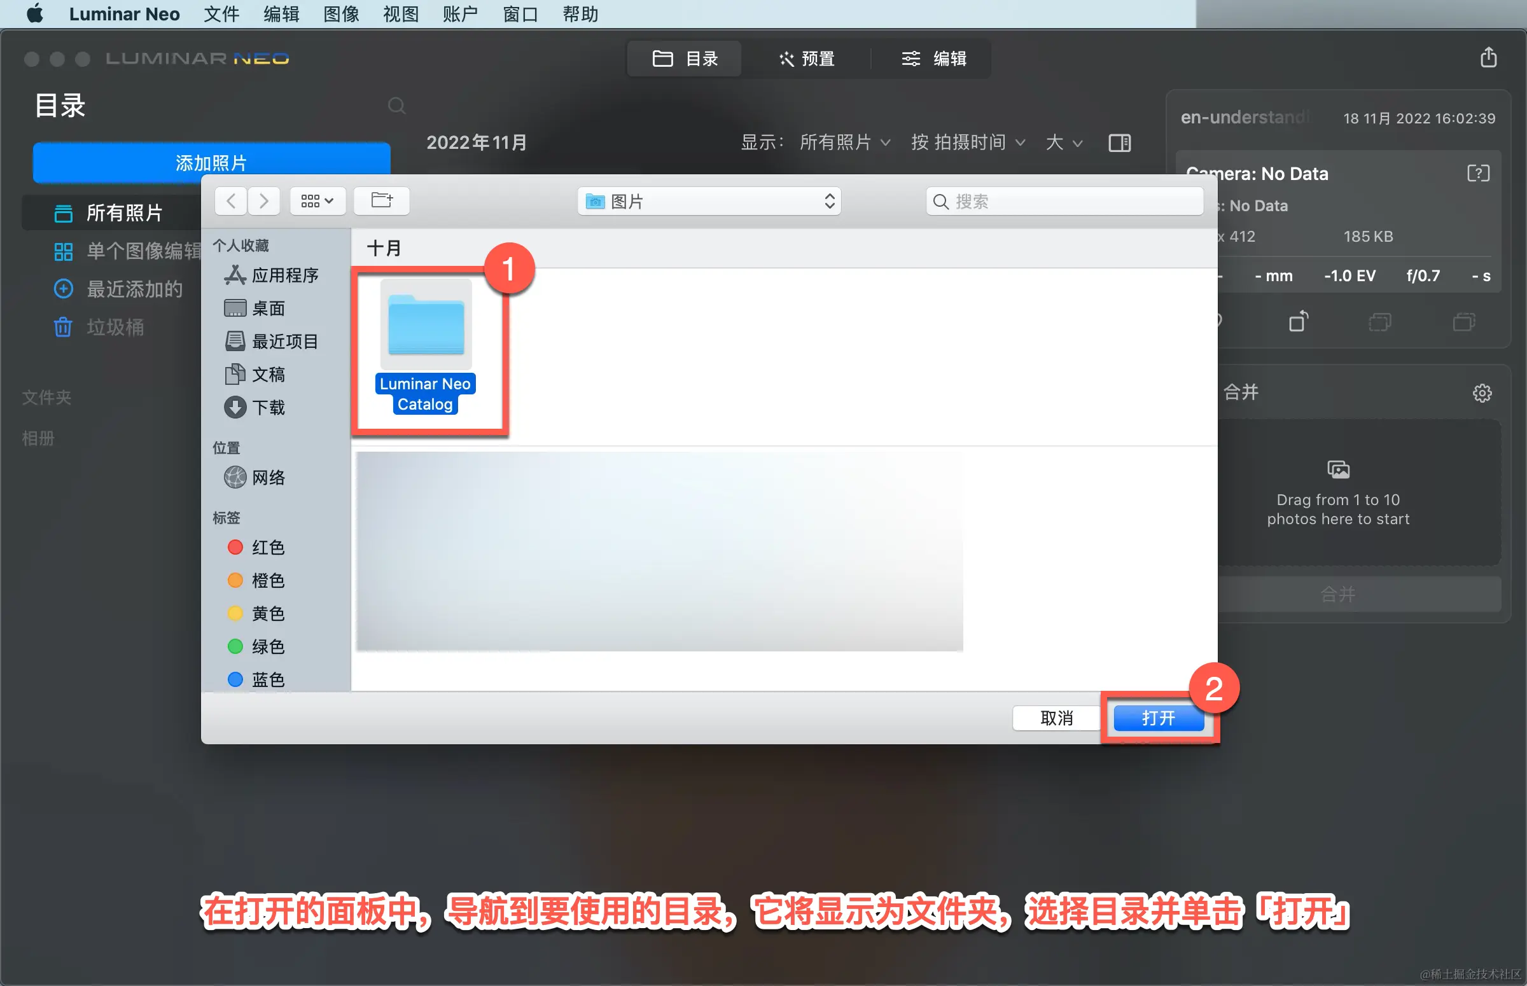Go back with the dialog's left arrow

231,201
